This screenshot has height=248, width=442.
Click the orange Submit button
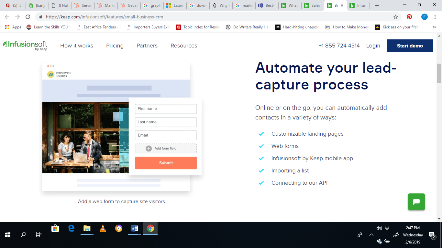[166, 163]
